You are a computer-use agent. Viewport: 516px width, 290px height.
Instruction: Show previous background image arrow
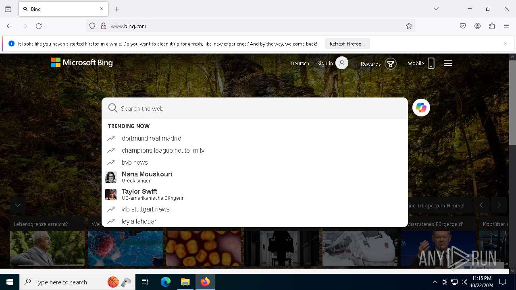[x=481, y=205]
